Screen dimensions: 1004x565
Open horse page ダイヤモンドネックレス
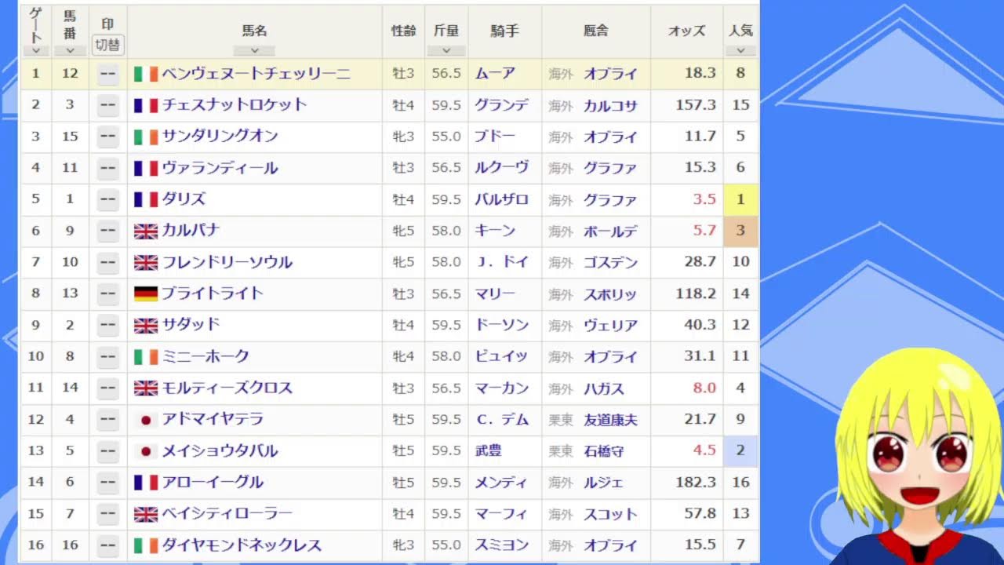242,545
